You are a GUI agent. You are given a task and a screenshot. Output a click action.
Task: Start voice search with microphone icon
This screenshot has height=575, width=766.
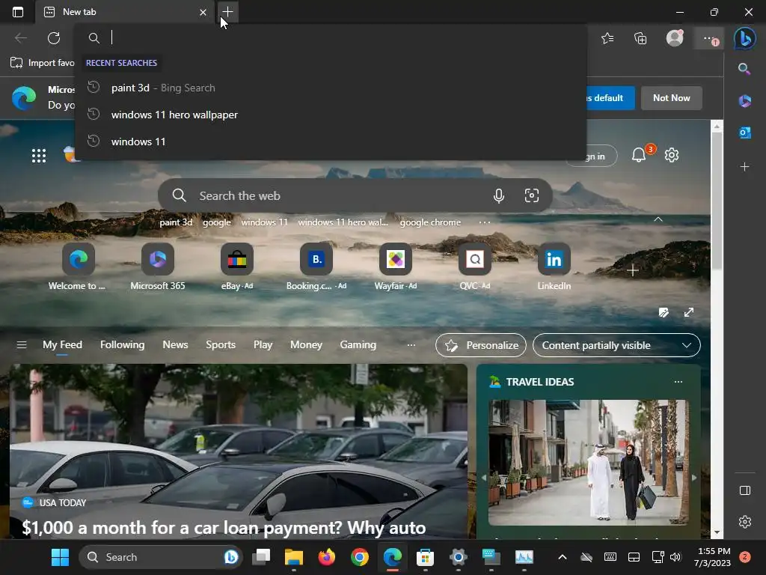point(498,195)
